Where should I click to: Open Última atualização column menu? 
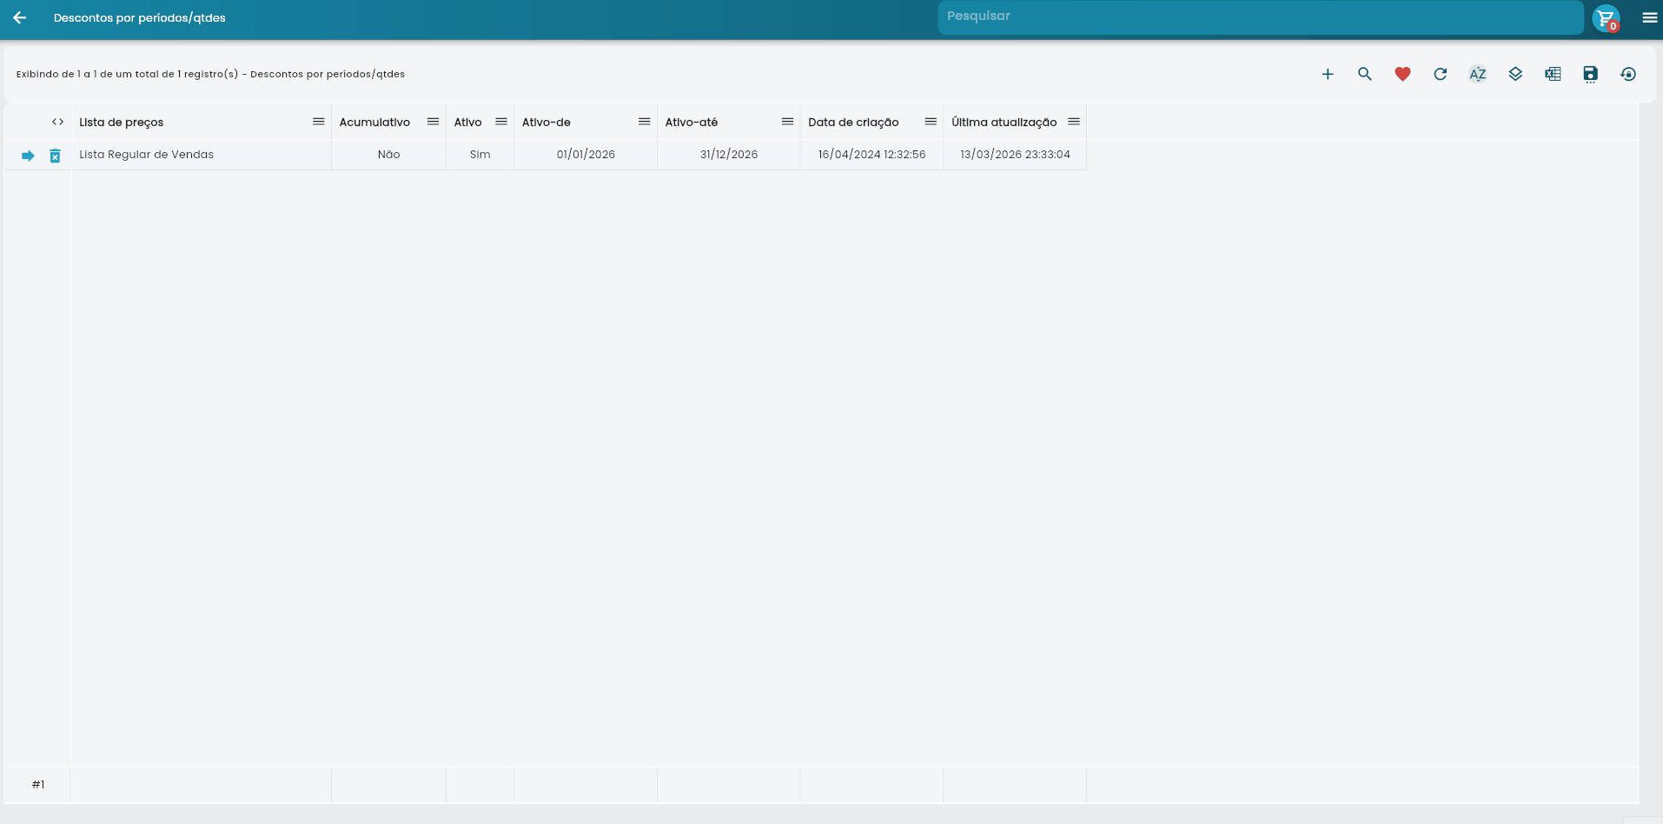[x=1074, y=122]
